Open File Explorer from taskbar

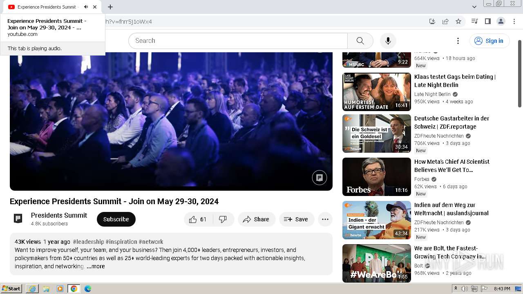[x=46, y=289]
